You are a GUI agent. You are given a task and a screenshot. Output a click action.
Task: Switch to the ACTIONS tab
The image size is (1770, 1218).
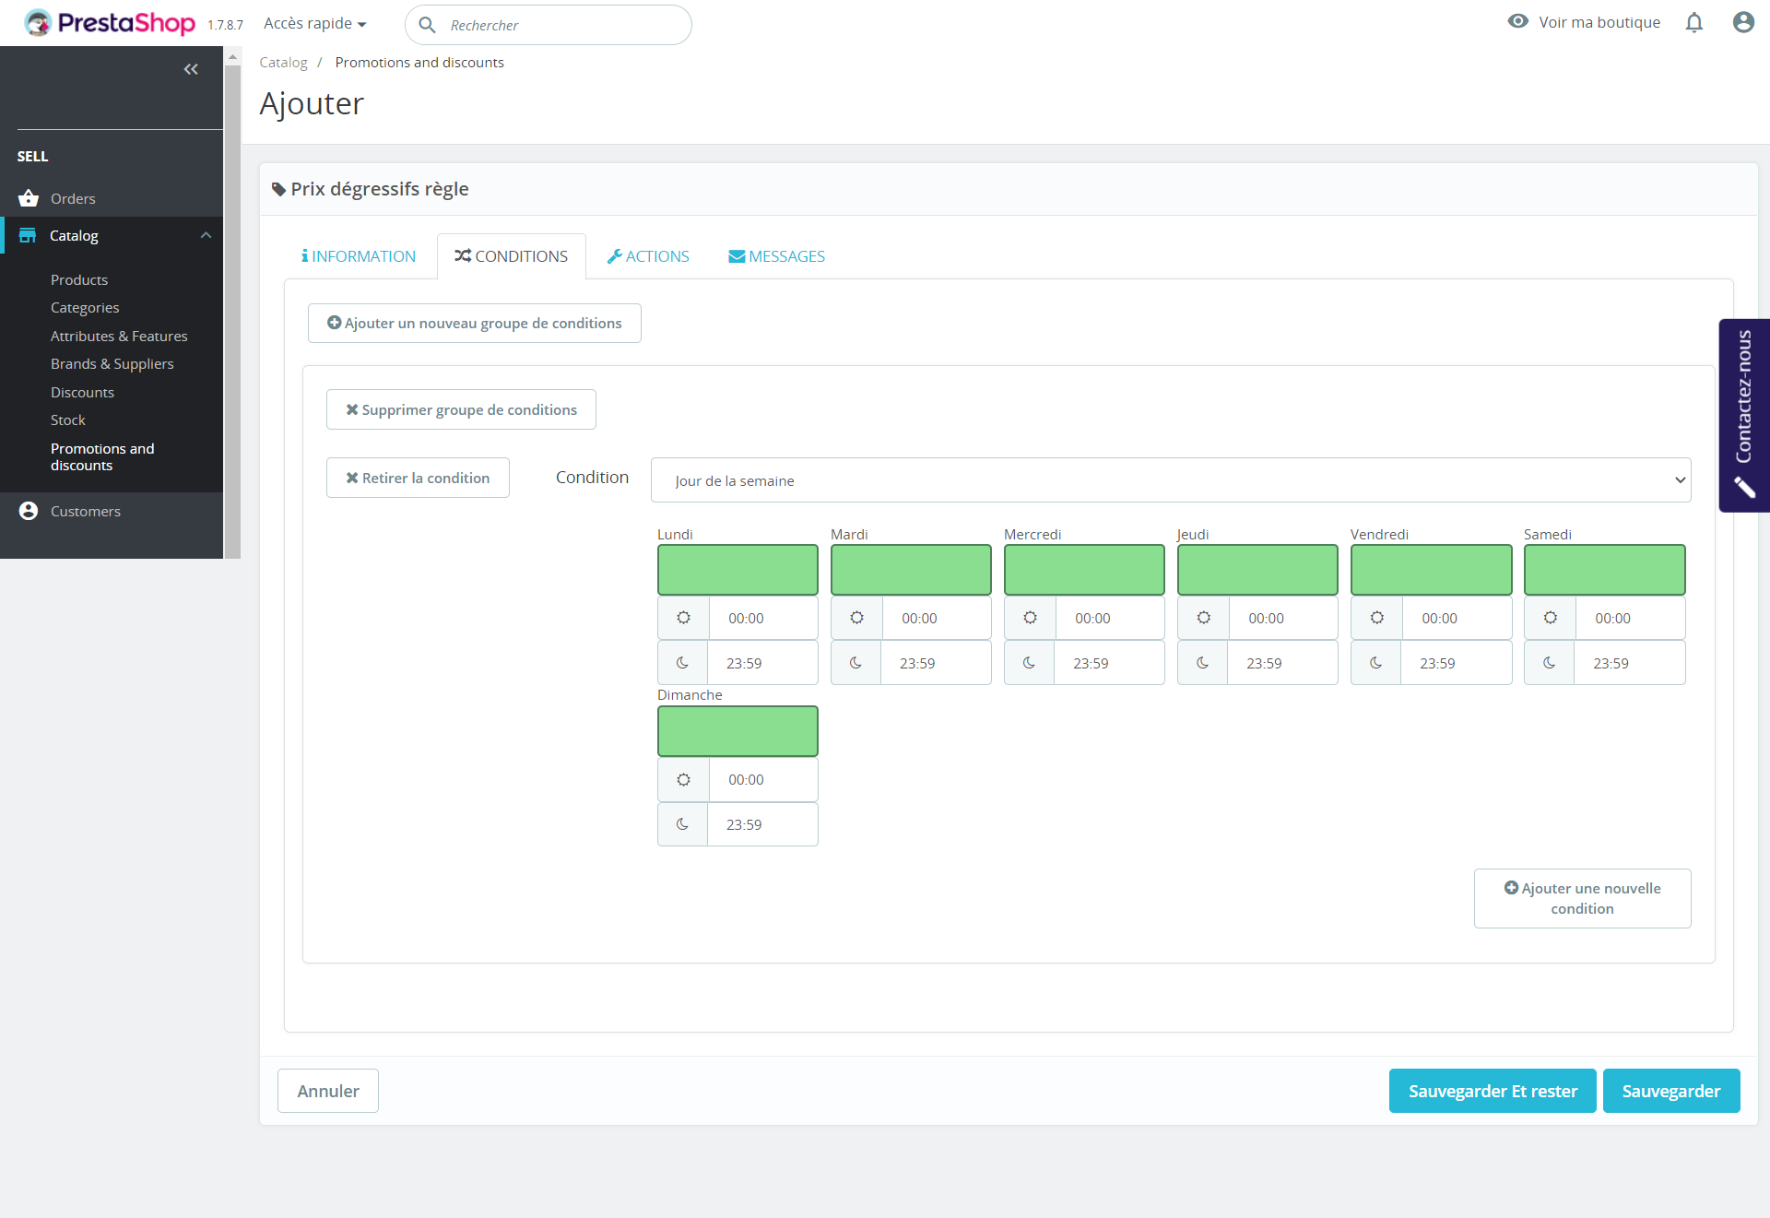tap(648, 256)
